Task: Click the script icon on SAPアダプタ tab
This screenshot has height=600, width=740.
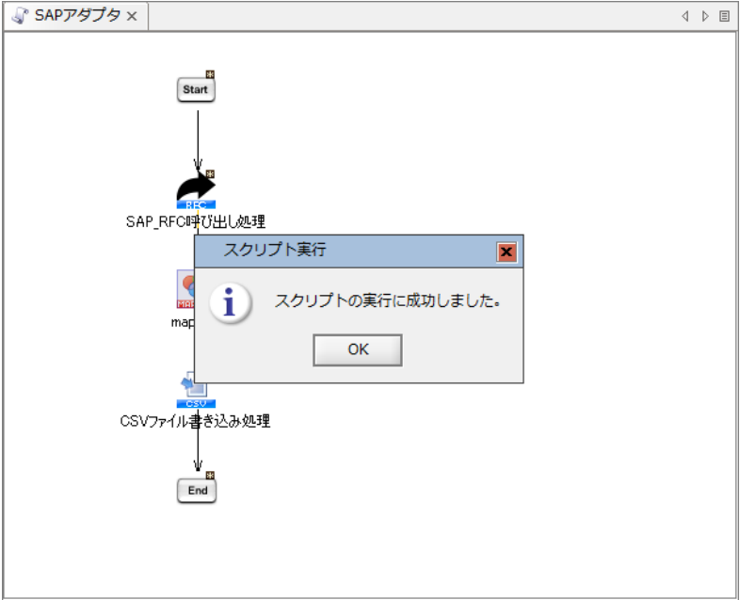Action: [x=20, y=16]
